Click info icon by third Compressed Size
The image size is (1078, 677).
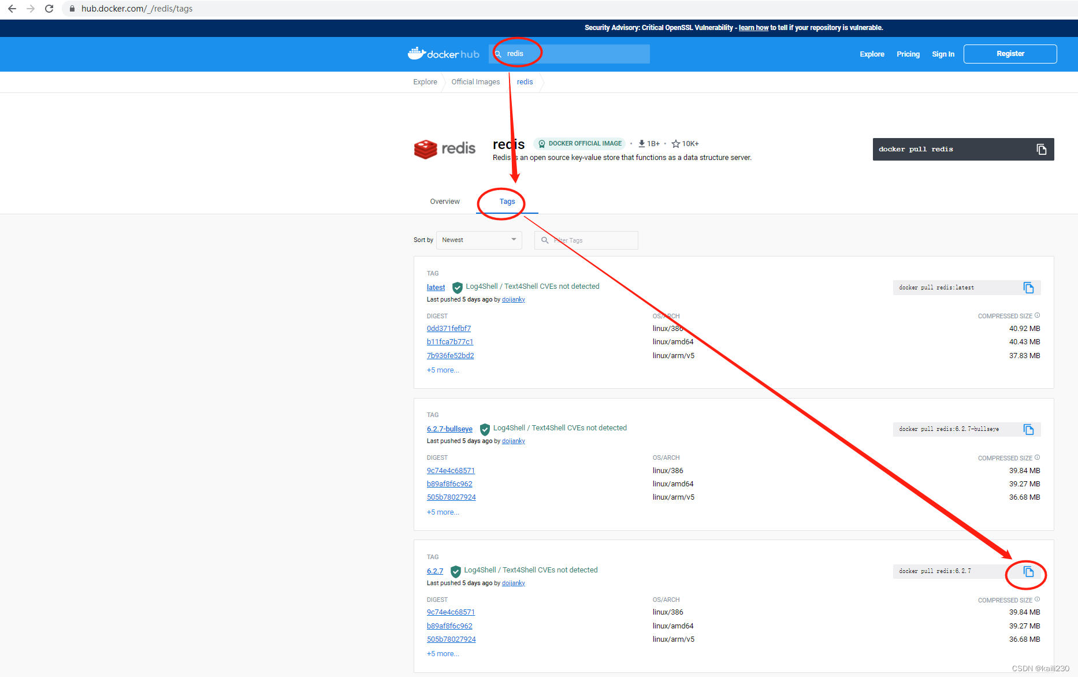(x=1037, y=600)
